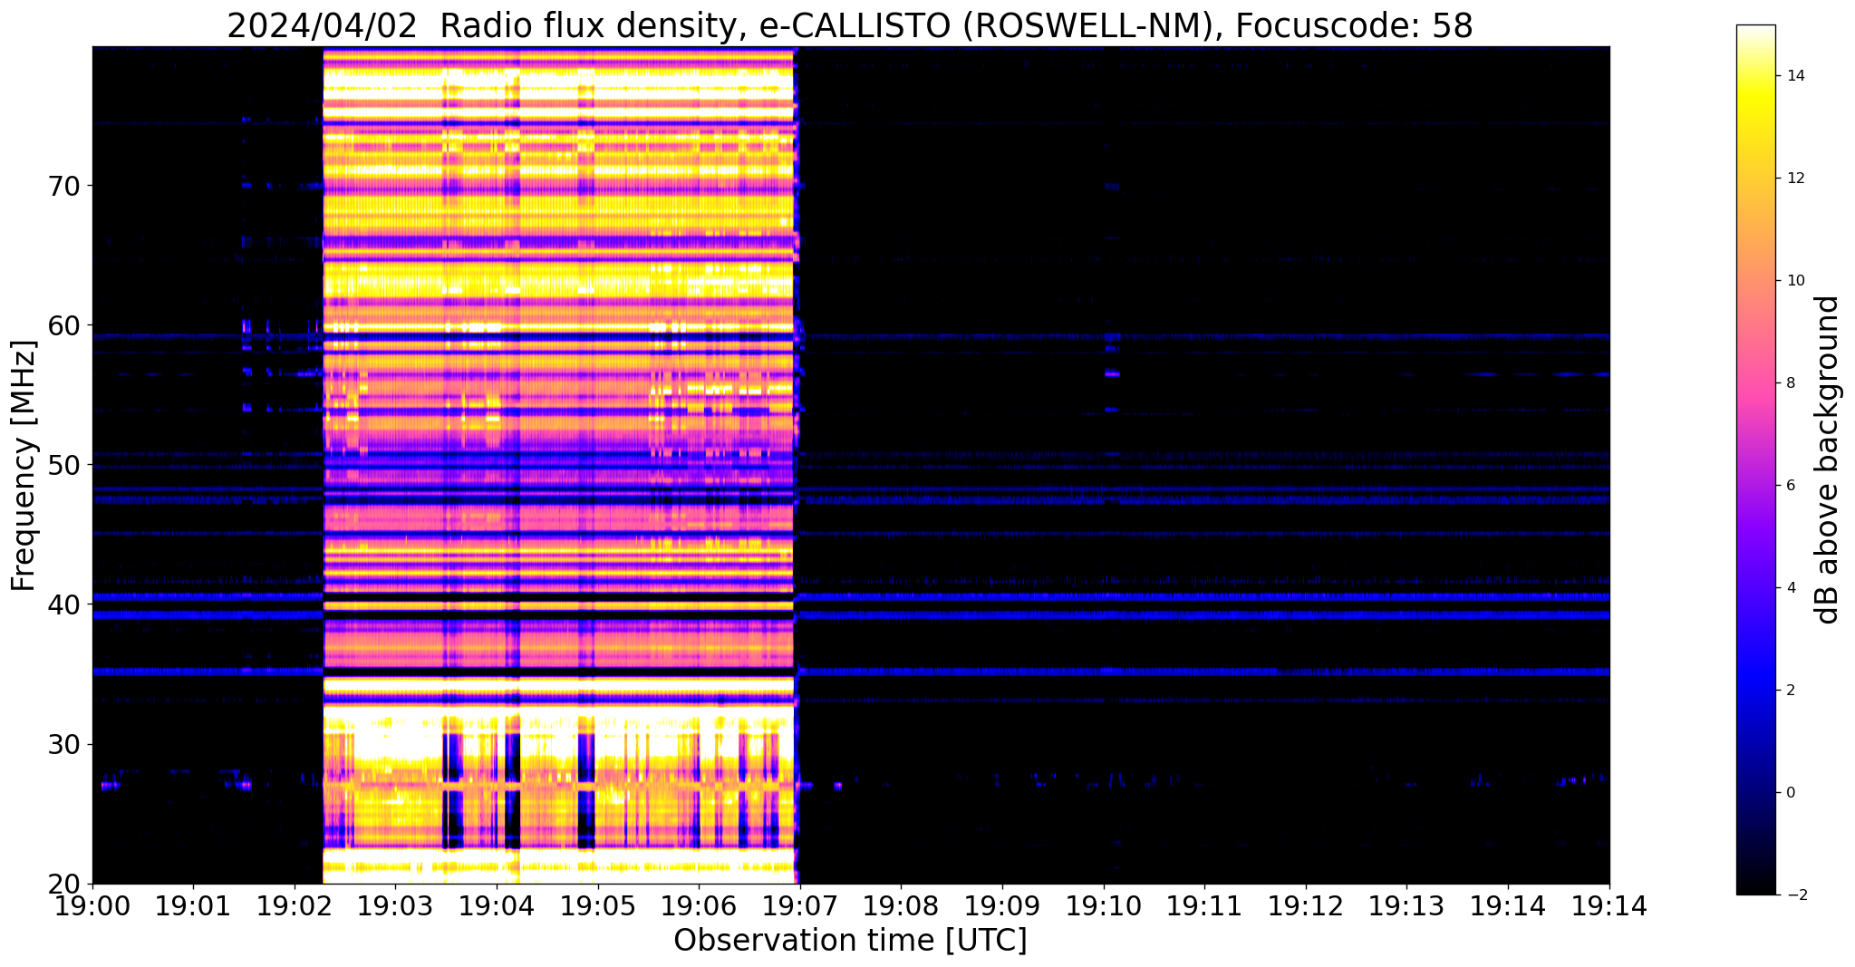Click the 'Frequency [MHz]' y-axis label
The width and height of the screenshot is (1855, 967).
(24, 466)
